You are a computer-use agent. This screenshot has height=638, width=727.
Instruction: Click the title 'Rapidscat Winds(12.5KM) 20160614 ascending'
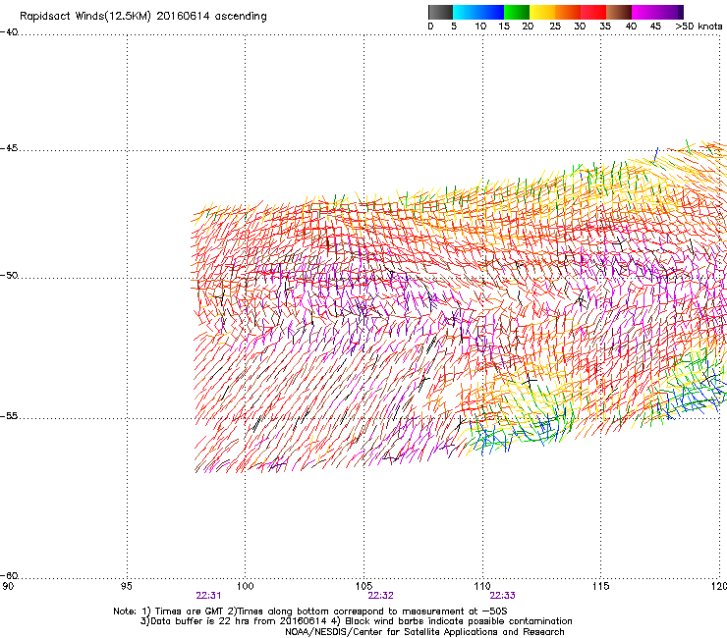coord(143,17)
